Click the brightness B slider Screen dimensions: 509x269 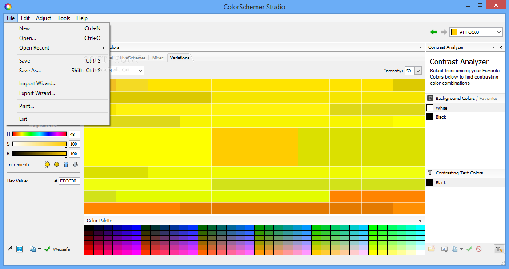pos(39,154)
